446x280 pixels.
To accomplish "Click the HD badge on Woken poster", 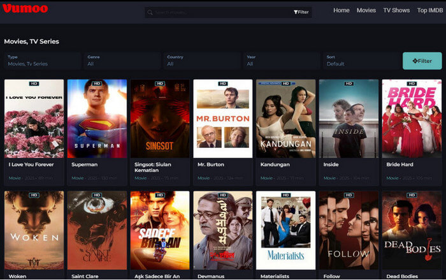I will pos(34,195).
